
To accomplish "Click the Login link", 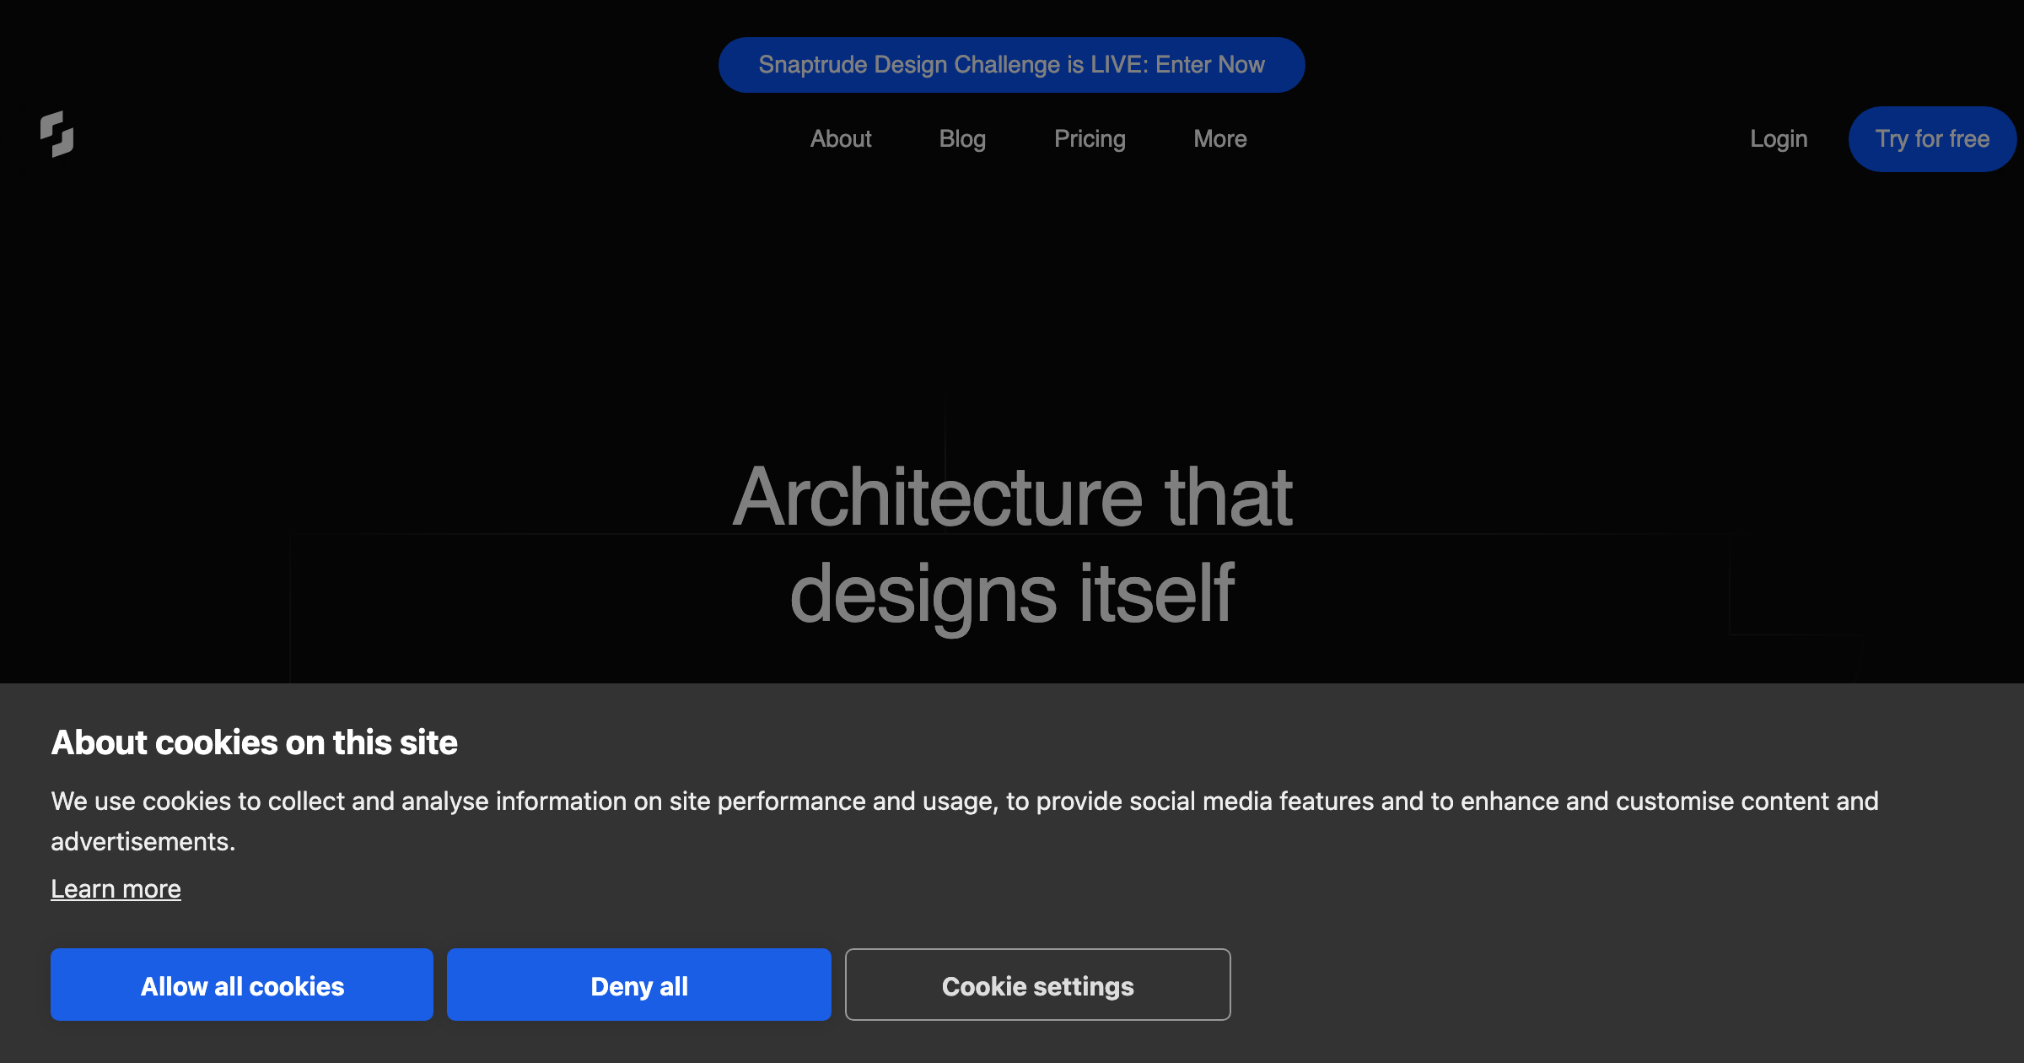I will 1779,139.
